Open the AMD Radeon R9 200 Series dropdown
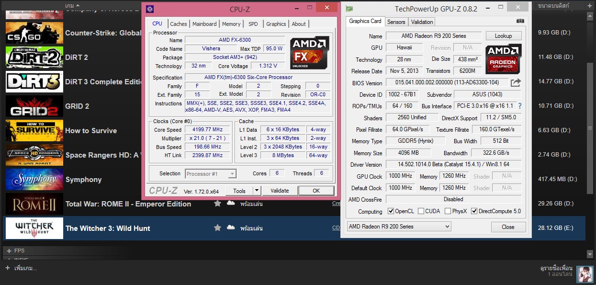 [x=399, y=226]
